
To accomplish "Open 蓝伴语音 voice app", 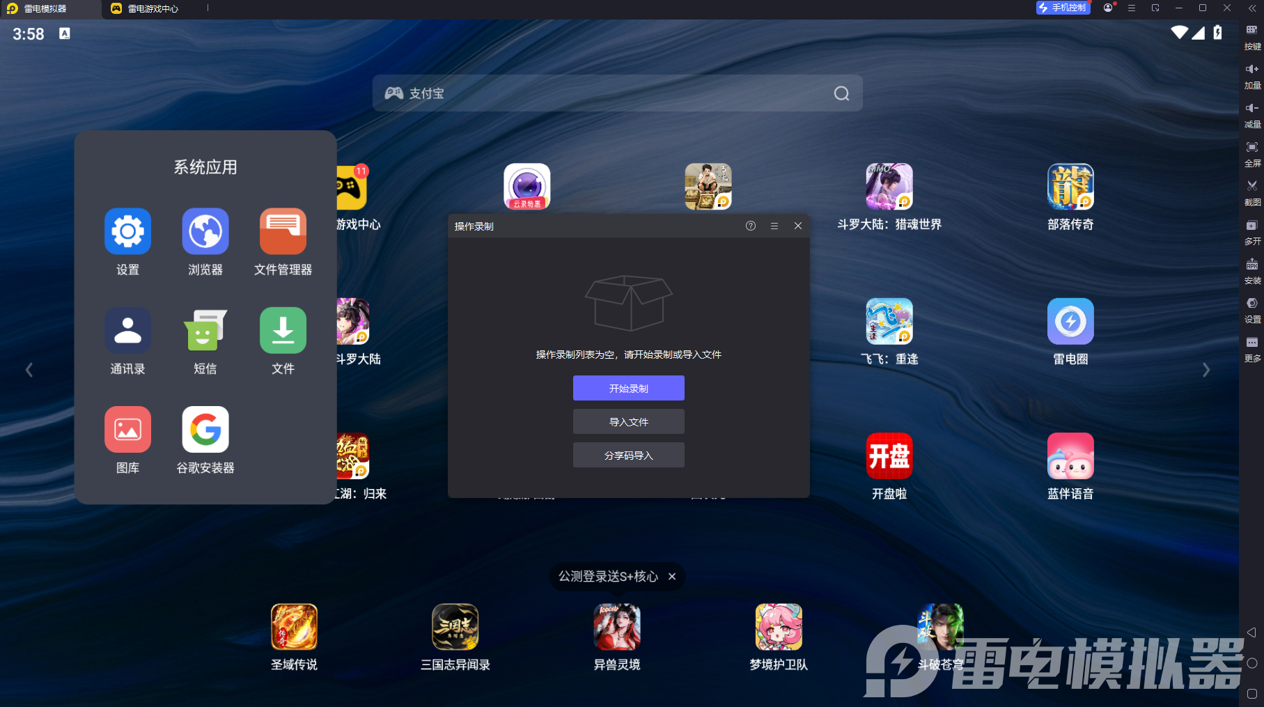I will 1070,456.
